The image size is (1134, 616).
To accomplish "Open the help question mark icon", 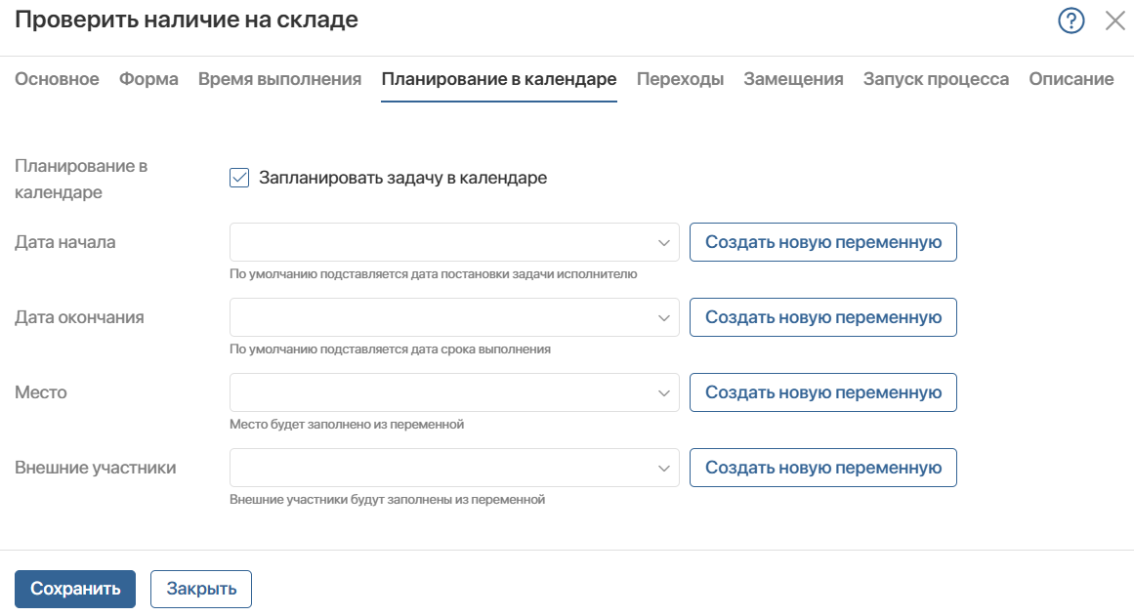I will point(1071,21).
